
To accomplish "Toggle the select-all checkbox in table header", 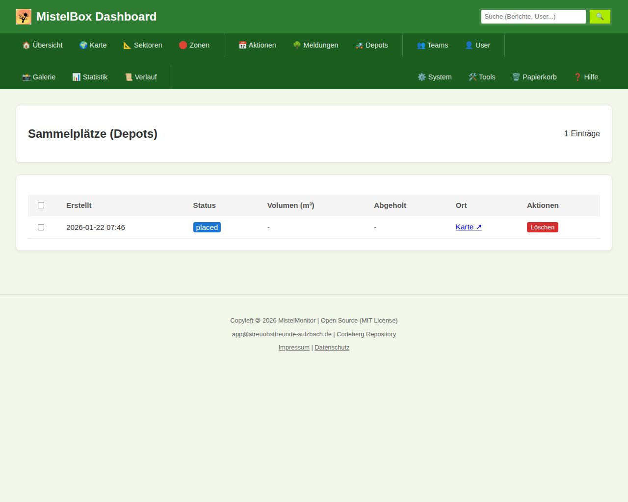I will tap(41, 205).
